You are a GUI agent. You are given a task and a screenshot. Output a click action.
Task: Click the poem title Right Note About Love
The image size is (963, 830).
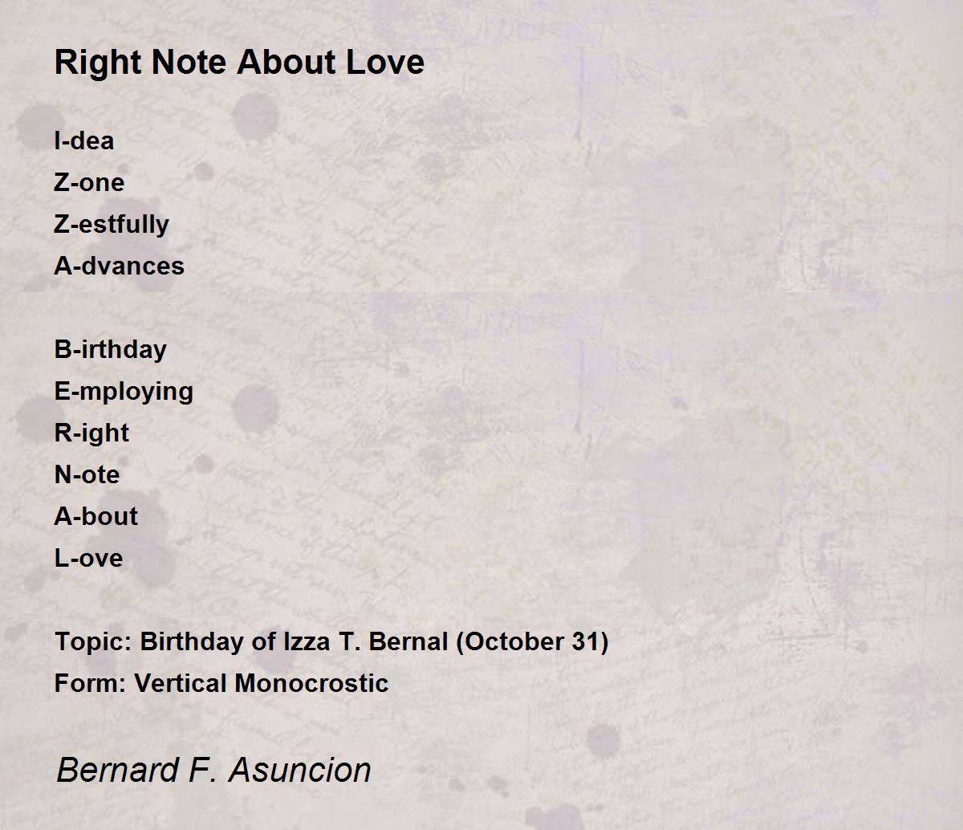pyautogui.click(x=239, y=63)
